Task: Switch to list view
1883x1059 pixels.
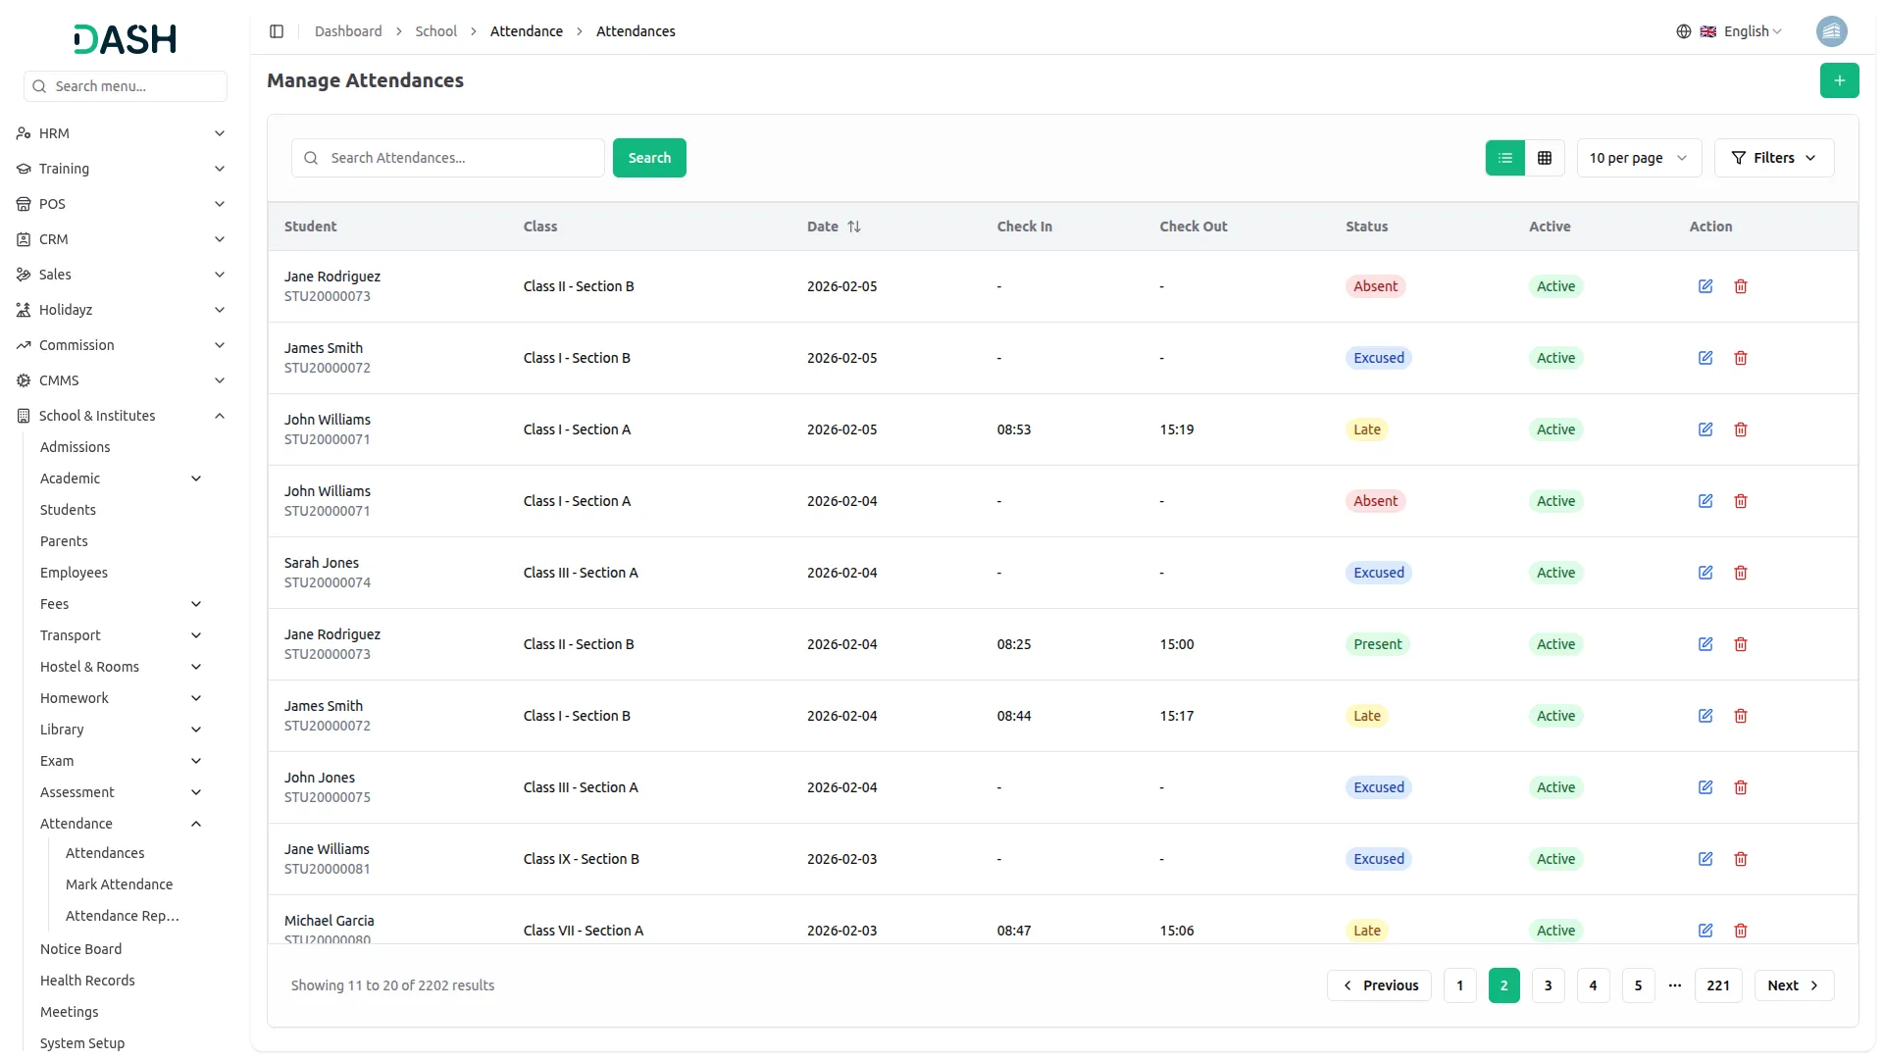Action: coord(1504,158)
